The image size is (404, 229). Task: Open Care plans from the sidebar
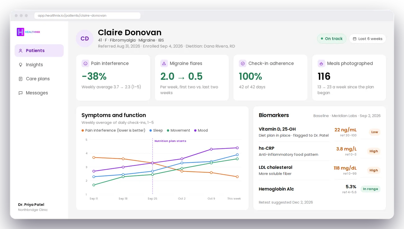click(39, 79)
